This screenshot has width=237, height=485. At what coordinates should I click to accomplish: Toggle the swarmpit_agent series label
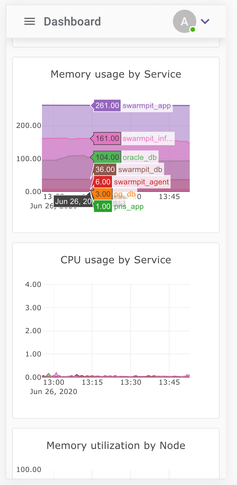(x=141, y=182)
